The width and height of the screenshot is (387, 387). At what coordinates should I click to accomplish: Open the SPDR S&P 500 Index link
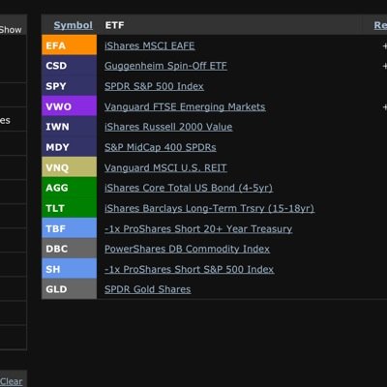tap(154, 86)
